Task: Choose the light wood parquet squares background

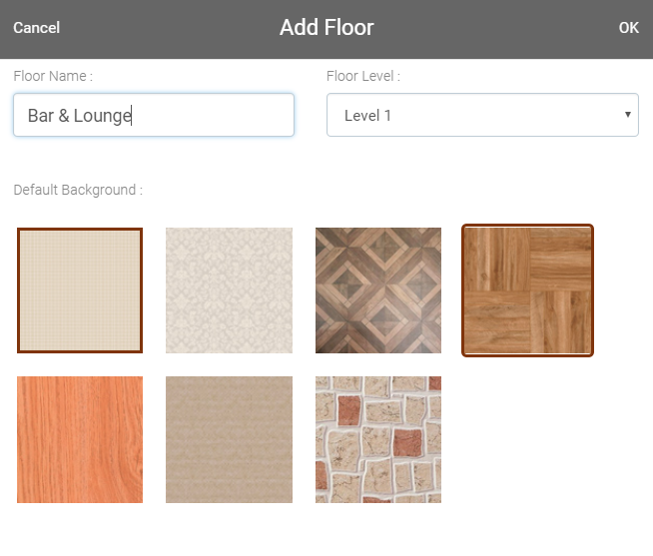Action: tap(527, 290)
